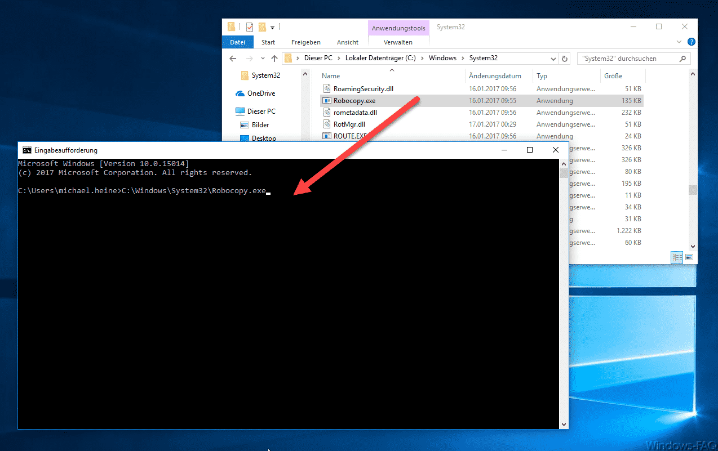Go up one folder level with up arrow
Screen dimensions: 718x451
click(x=274, y=58)
